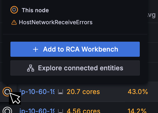Add this node to RCA Workbench

click(75, 49)
